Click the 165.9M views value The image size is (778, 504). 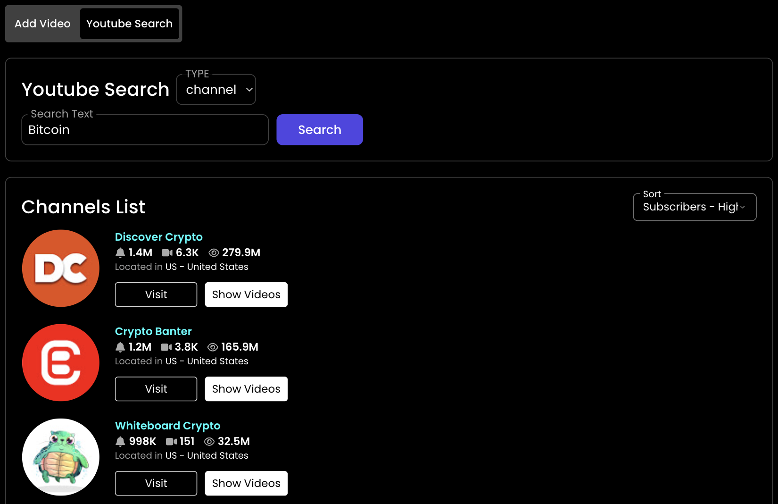pyautogui.click(x=240, y=347)
